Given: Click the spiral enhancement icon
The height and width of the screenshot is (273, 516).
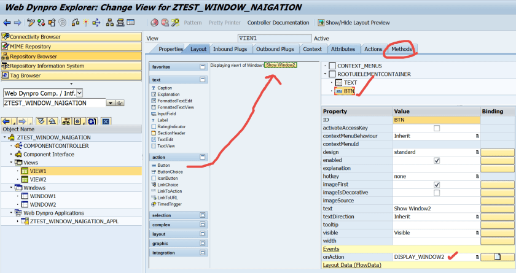Looking at the screenshot, I should pos(62,23).
